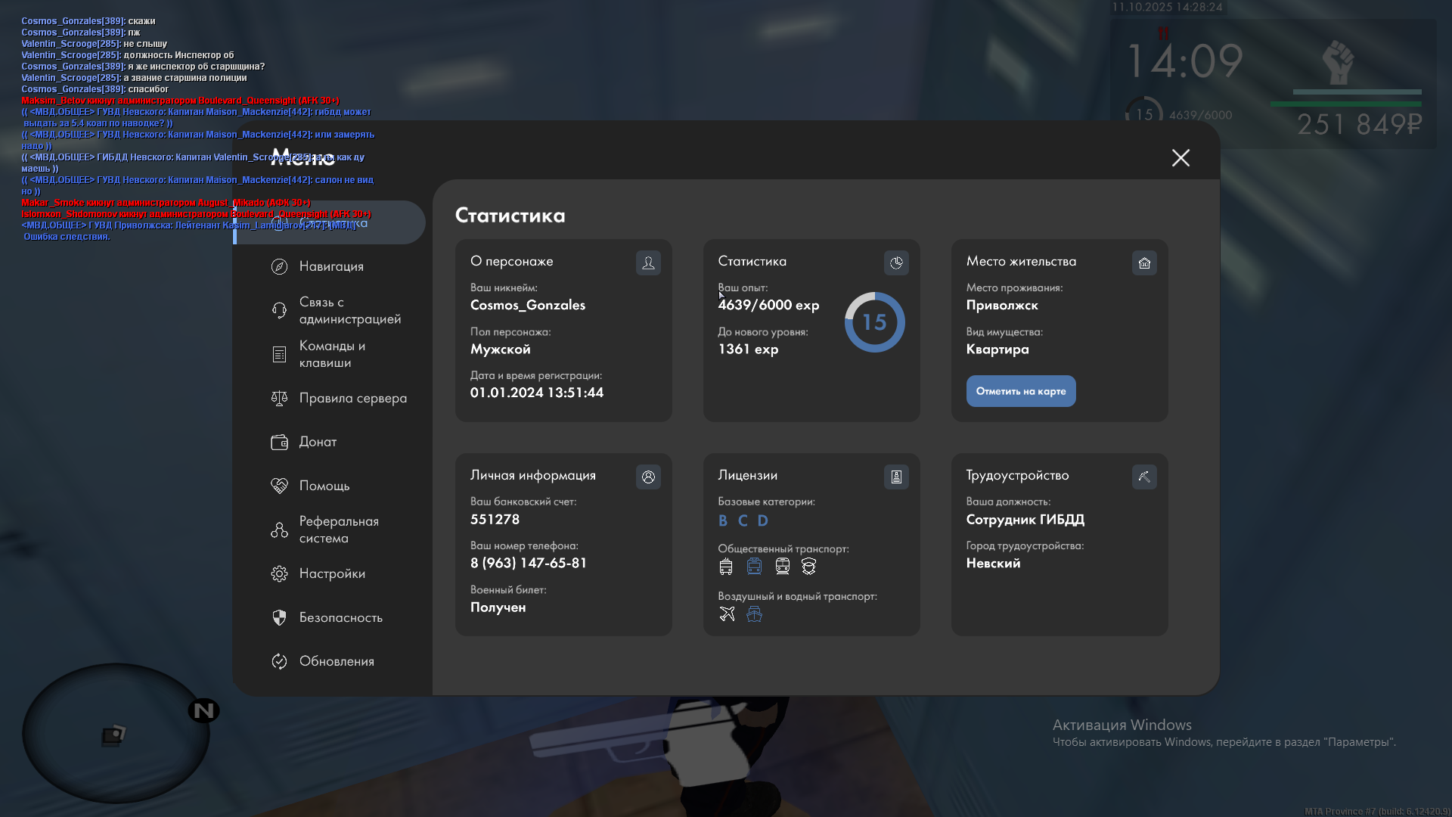Click the blue trolleybus transport icon
Image resolution: width=1452 pixels, height=817 pixels.
coord(754,567)
